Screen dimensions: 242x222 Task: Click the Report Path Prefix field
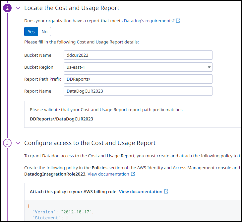138,79
